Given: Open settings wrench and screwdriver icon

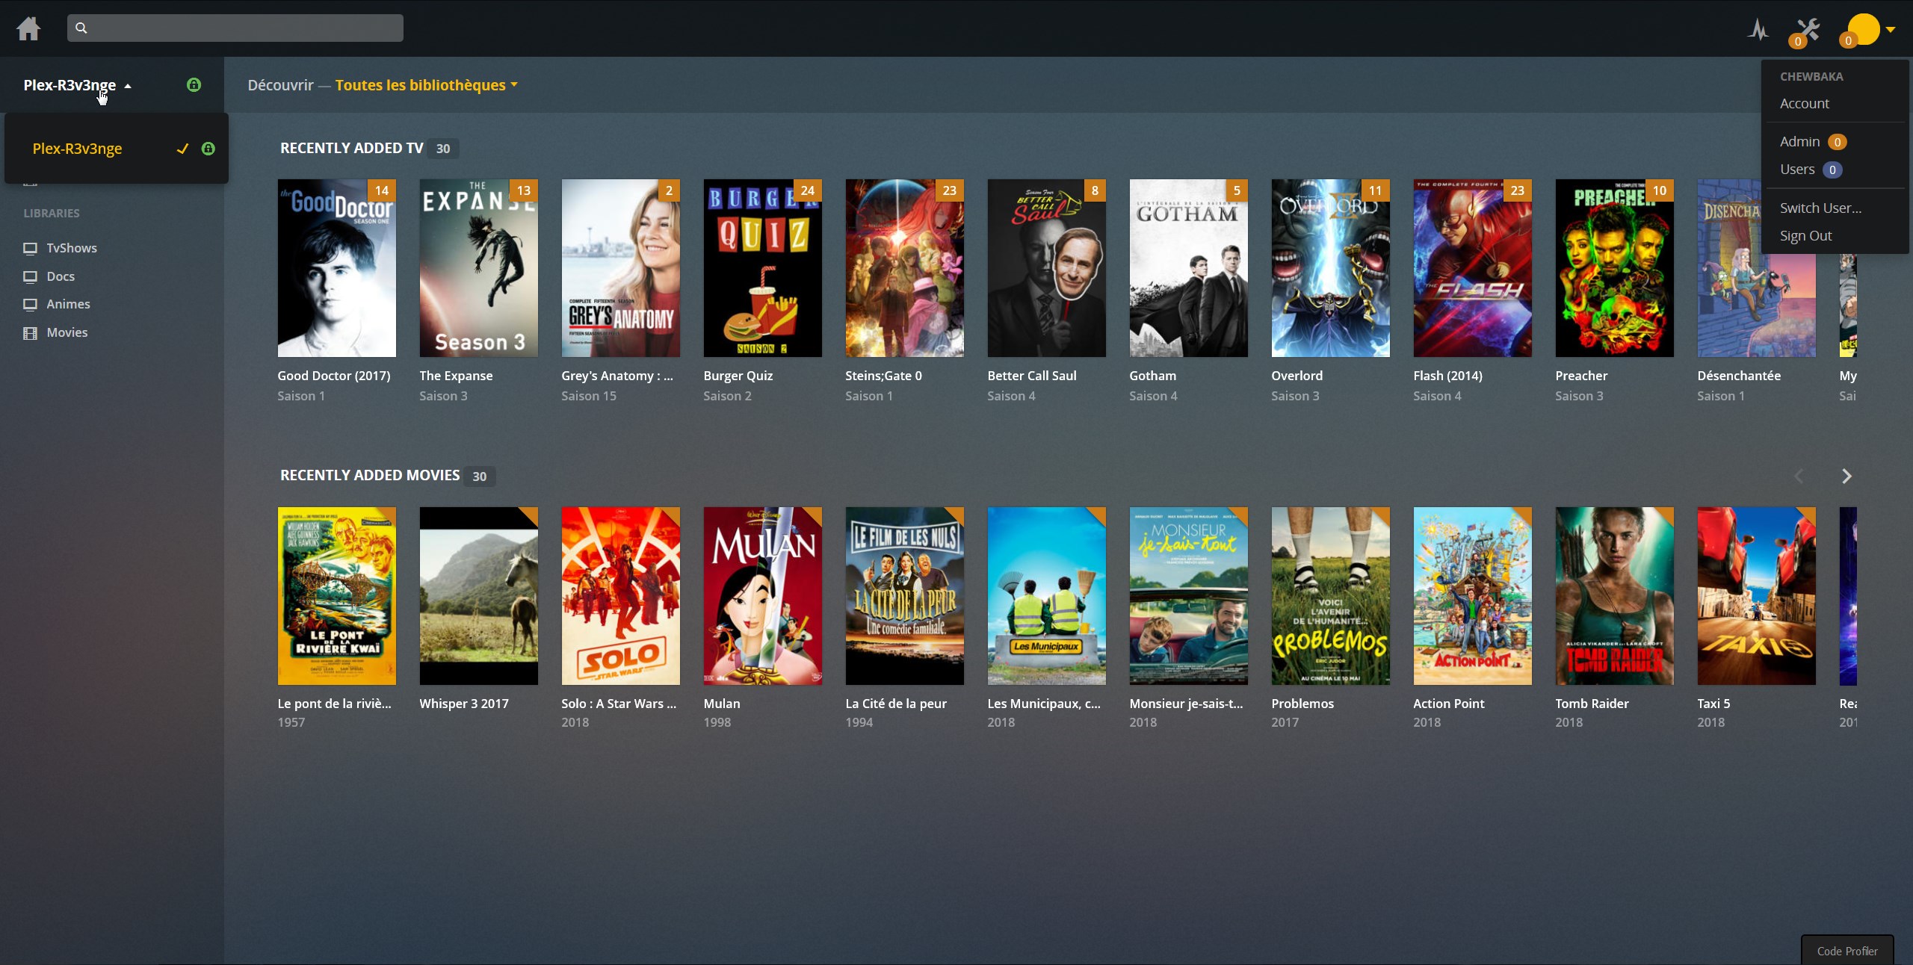Looking at the screenshot, I should (1808, 30).
